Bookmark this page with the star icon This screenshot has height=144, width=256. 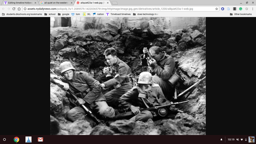point(216,9)
